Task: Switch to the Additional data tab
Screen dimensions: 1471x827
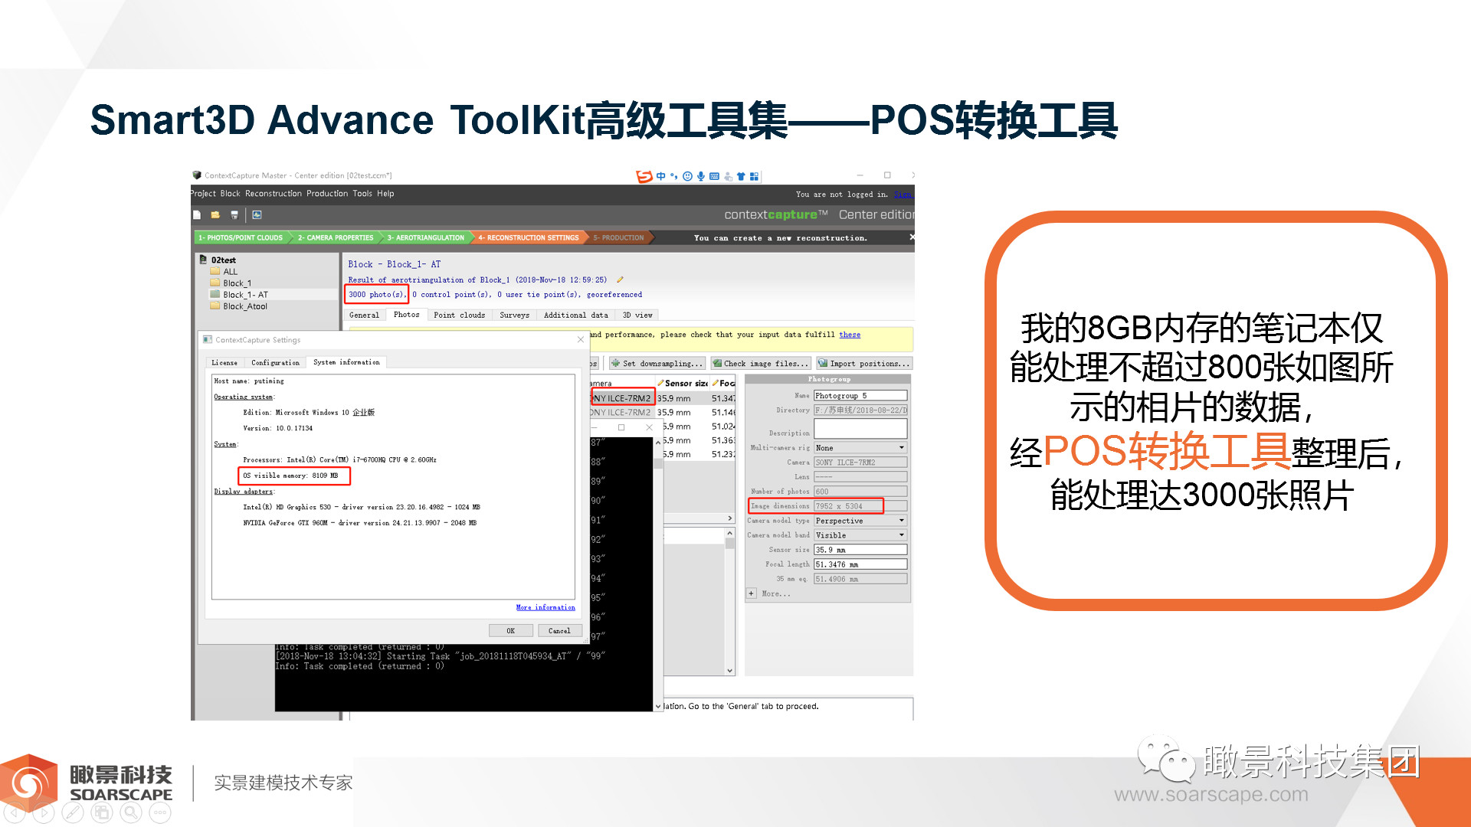Action: (x=575, y=315)
